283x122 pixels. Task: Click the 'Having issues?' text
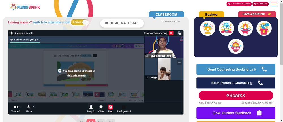[20, 22]
